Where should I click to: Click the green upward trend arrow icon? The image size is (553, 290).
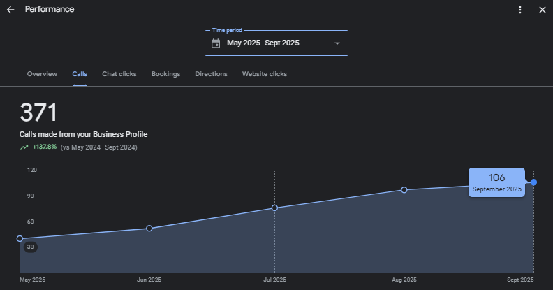coord(24,147)
